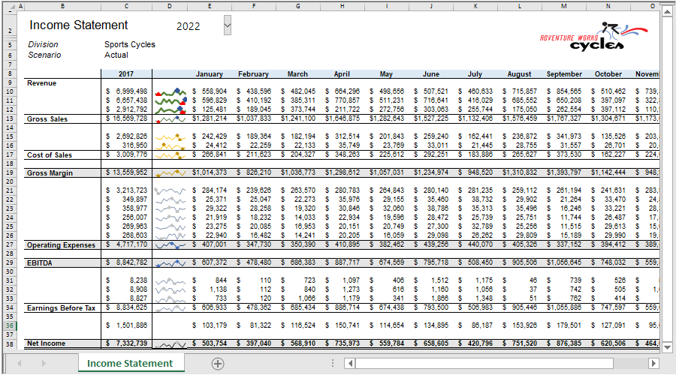Select column C header
This screenshot has width=676, height=375.
click(126, 6)
